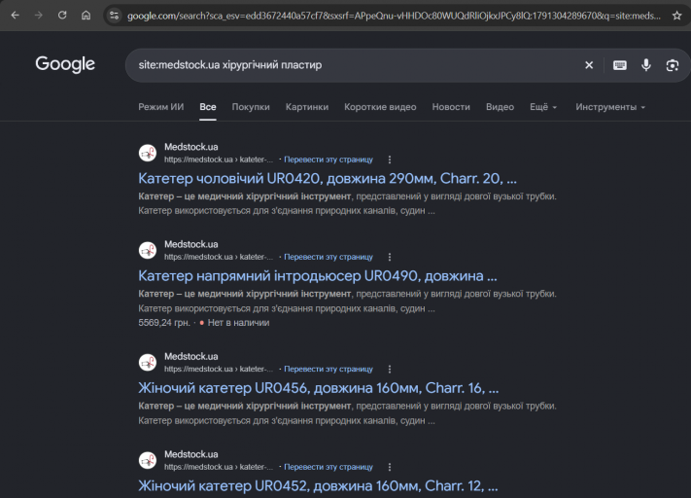The width and height of the screenshot is (691, 498).
Task: Click Medstock.ua site name above UR0420 result
Action: 191,147
